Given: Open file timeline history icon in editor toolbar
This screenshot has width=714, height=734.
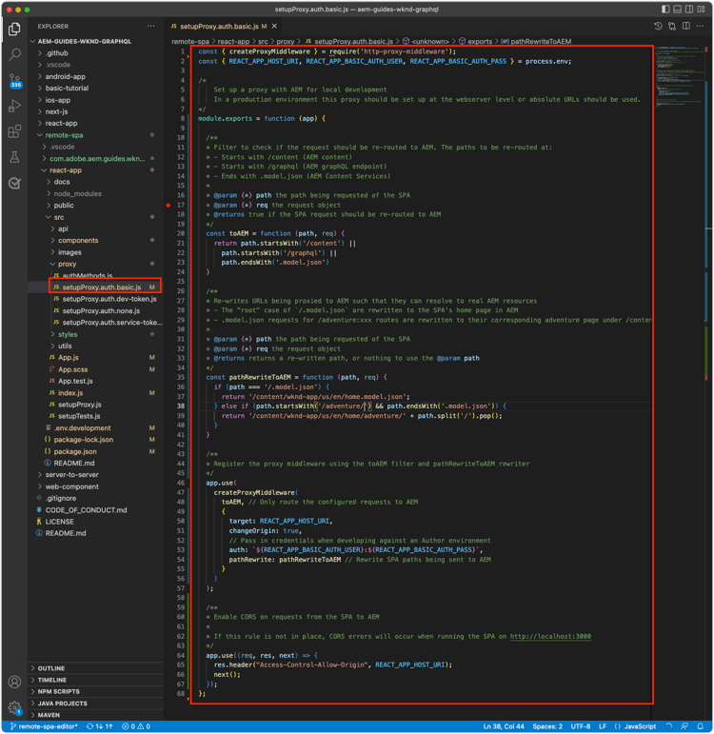Looking at the screenshot, I should point(658,27).
